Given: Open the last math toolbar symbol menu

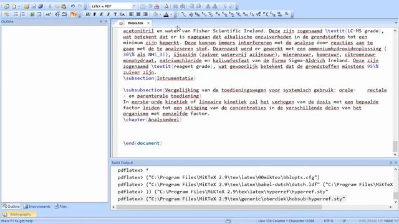Looking at the screenshot, I should 287,14.
